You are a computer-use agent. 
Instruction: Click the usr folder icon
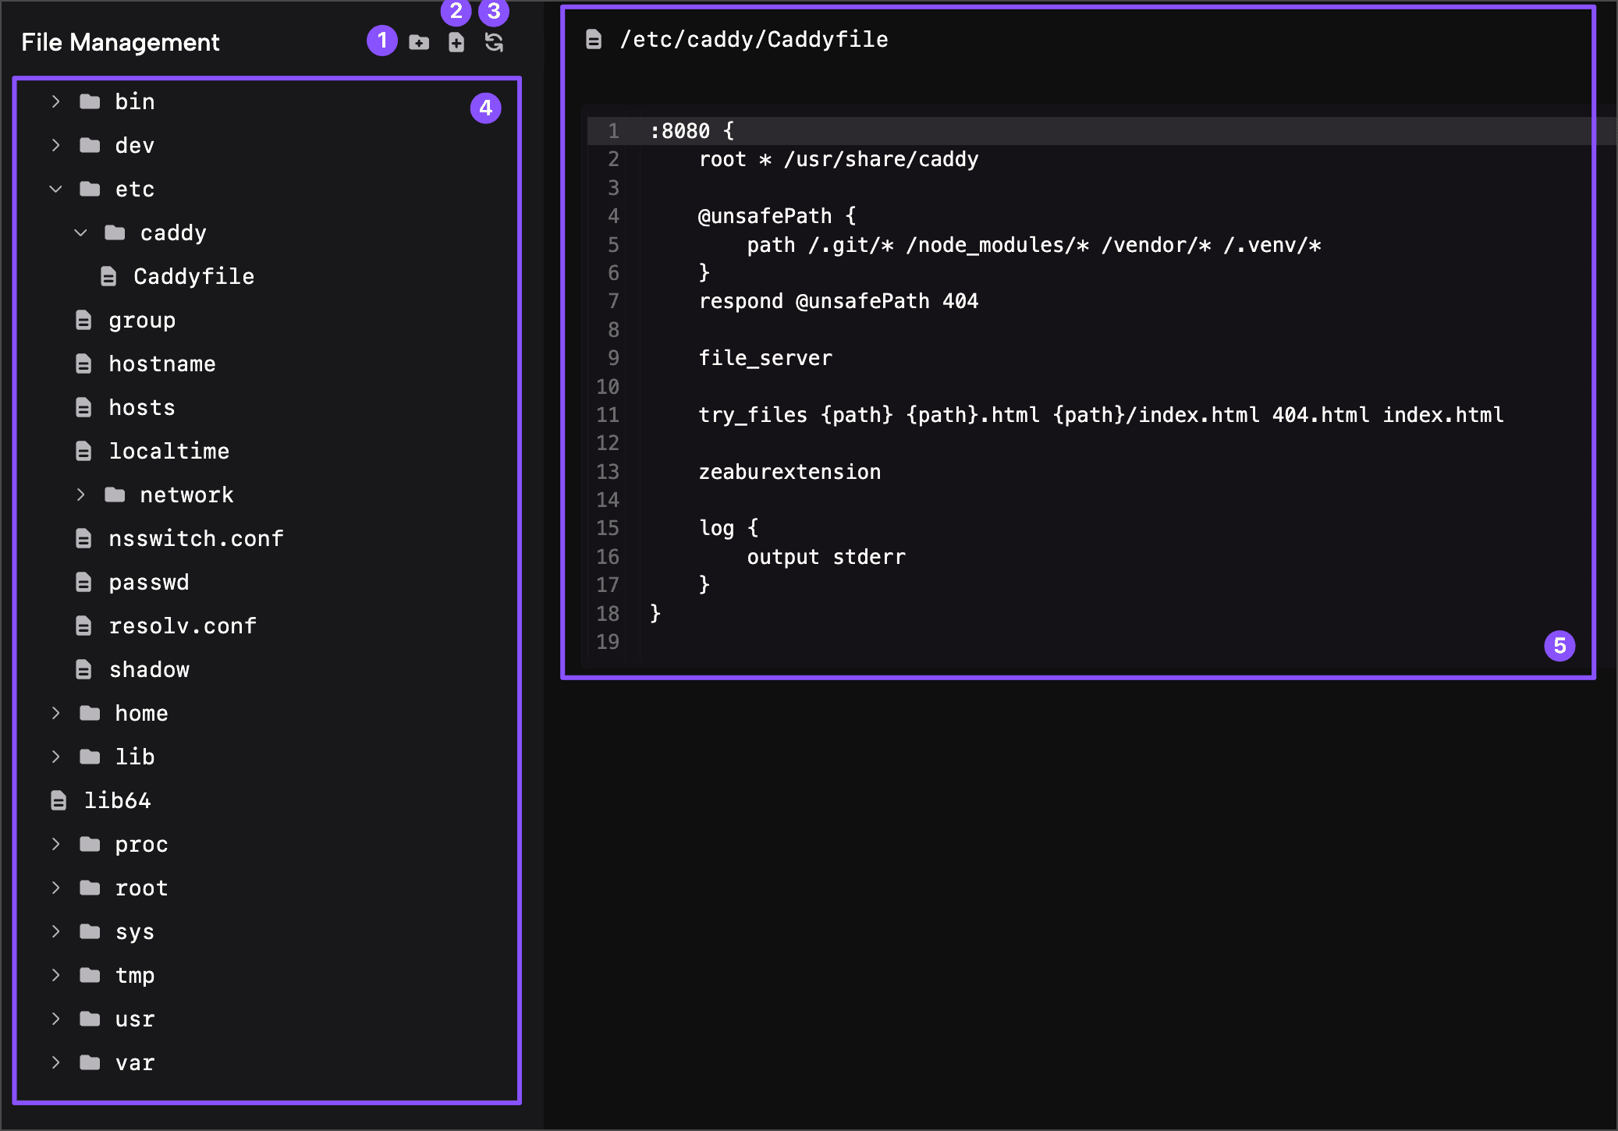click(x=90, y=1019)
